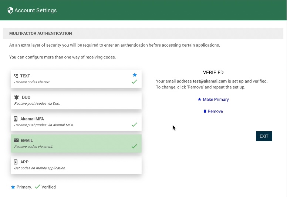Click the phone icon in TEXT option

[16, 76]
